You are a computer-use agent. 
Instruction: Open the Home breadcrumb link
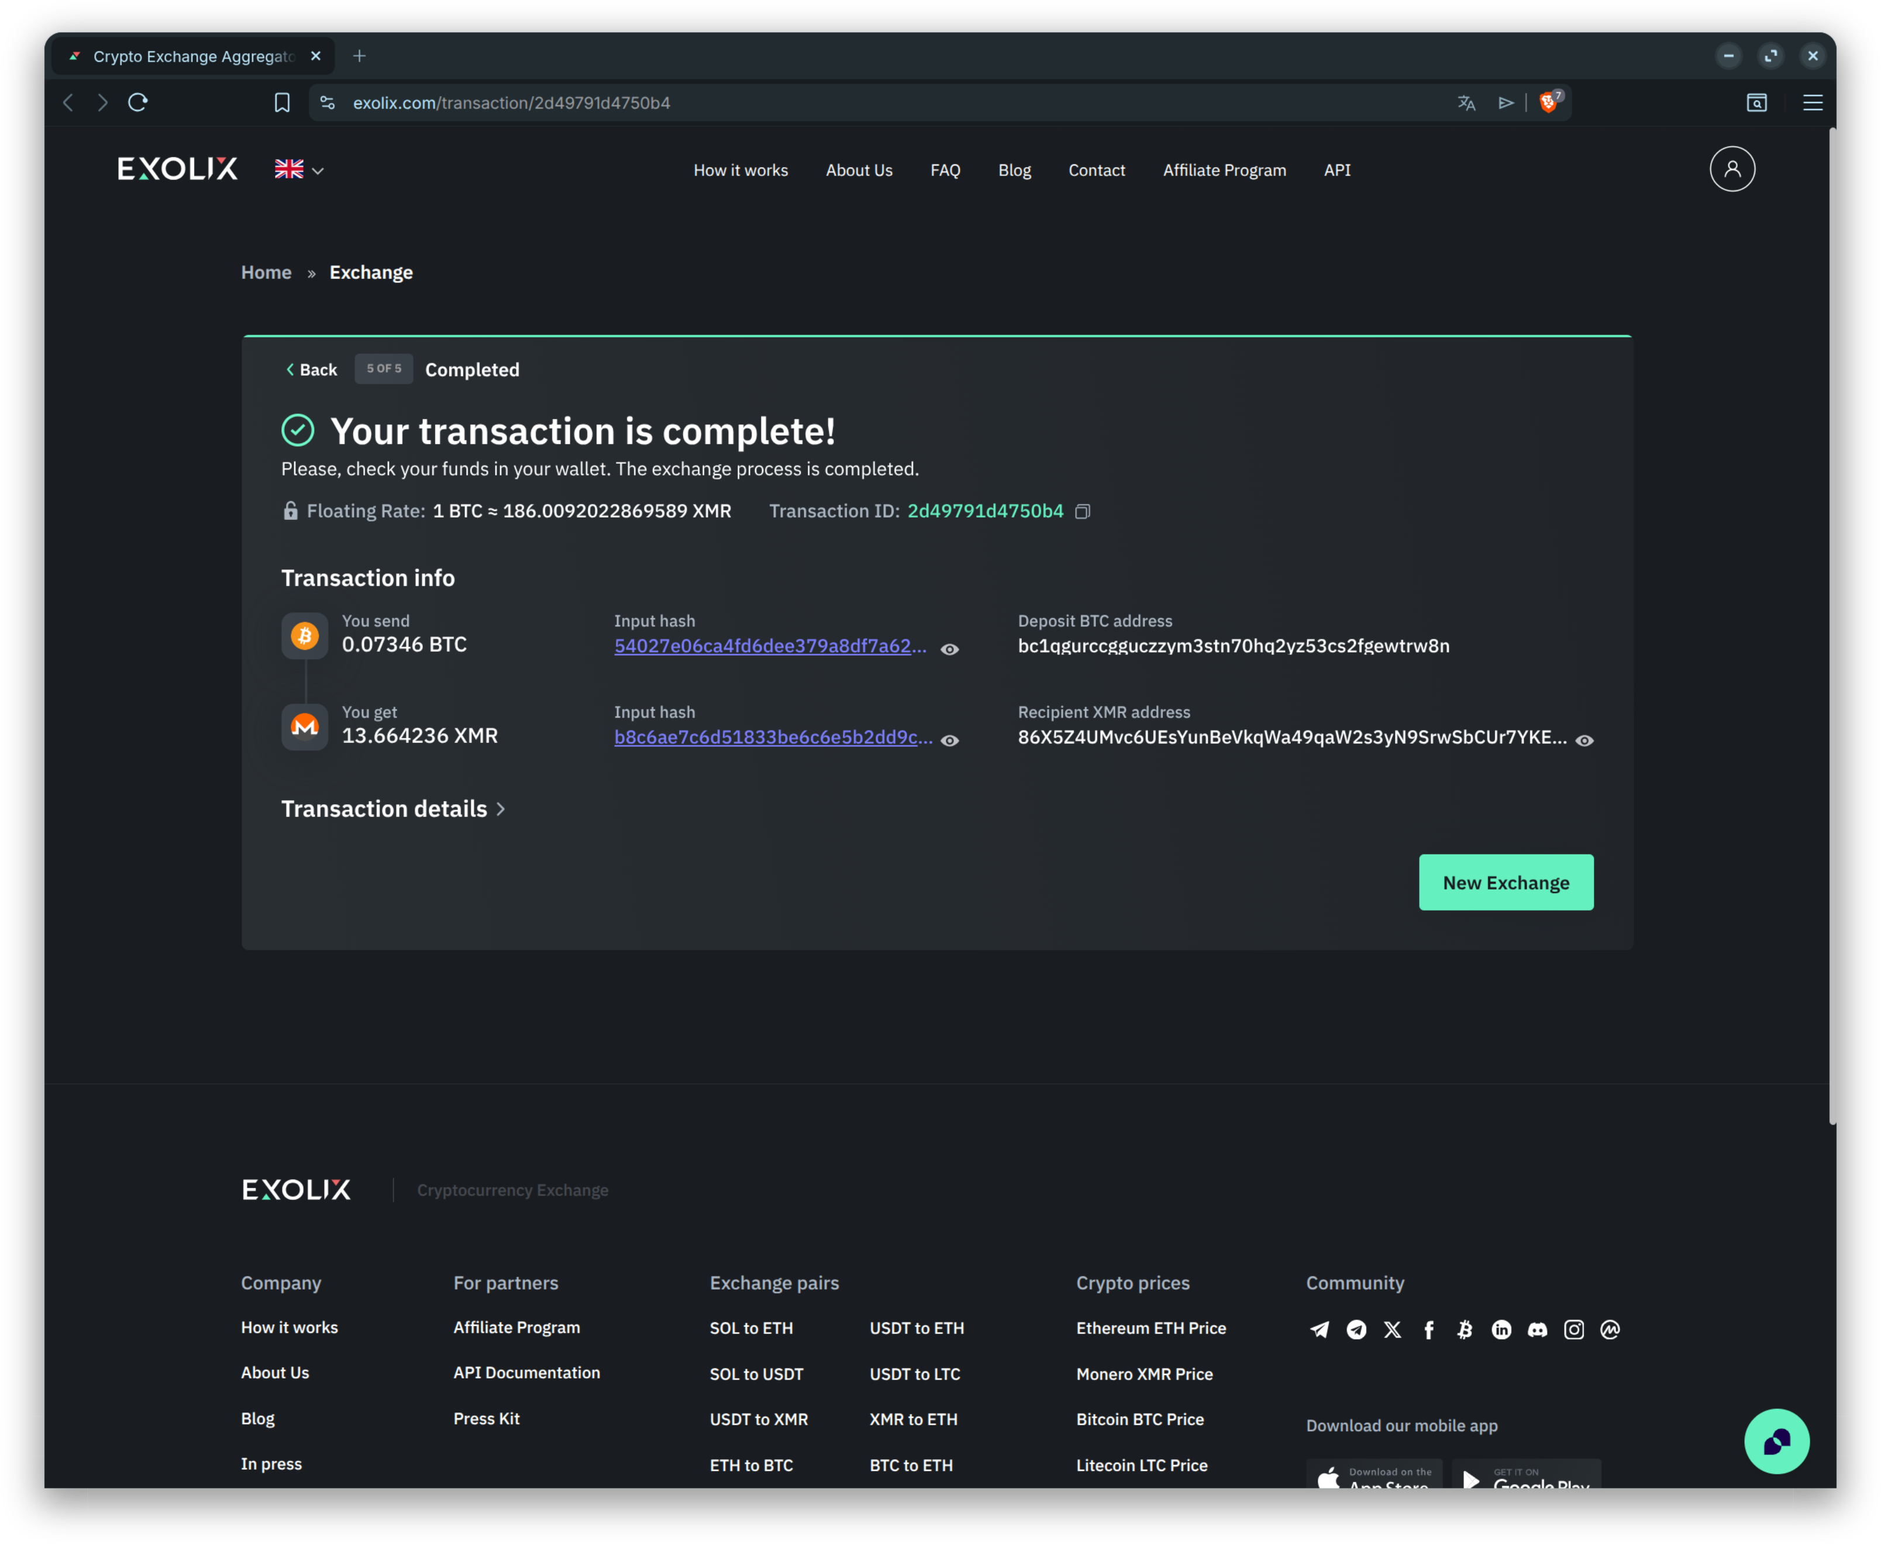pyautogui.click(x=266, y=272)
